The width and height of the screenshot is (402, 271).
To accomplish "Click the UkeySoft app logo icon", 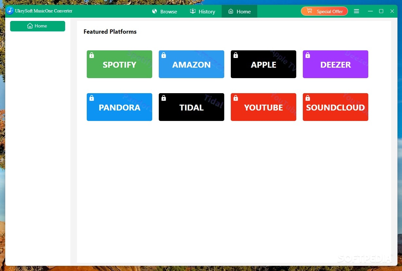I will [x=10, y=11].
